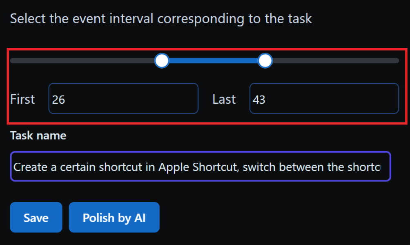Image resolution: width=410 pixels, height=245 pixels.
Task: Click the Task name text field
Action: tap(200, 167)
